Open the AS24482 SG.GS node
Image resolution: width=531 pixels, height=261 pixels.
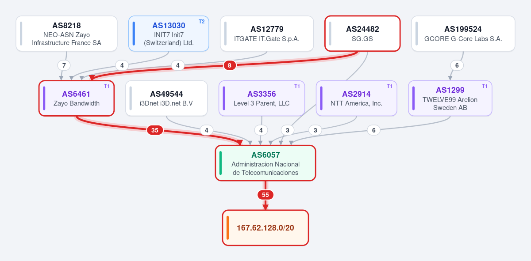(x=362, y=34)
